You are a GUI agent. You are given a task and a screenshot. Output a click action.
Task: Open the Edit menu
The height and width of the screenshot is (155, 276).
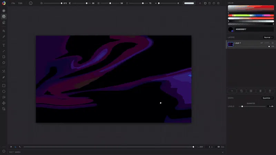(x=20, y=3)
